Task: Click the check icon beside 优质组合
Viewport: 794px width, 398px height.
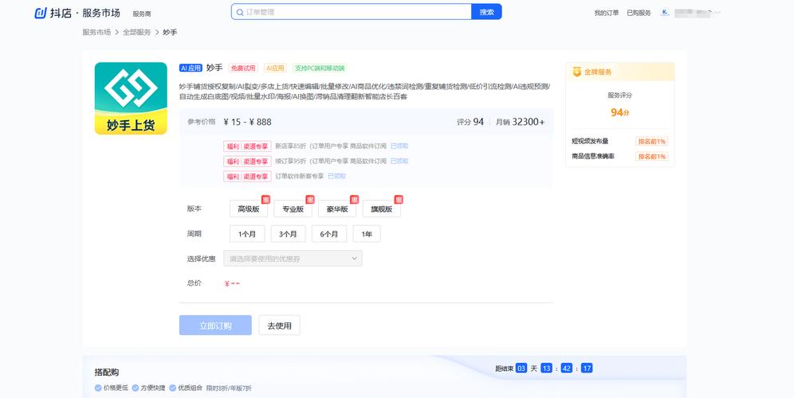Action: (x=173, y=388)
